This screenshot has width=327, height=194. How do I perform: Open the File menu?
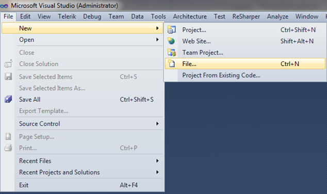(x=8, y=17)
